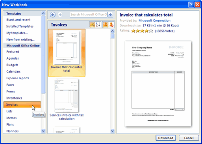This screenshot has height=144, width=202.
Task: Click template gallery scroll down arrow
Action: [112, 131]
